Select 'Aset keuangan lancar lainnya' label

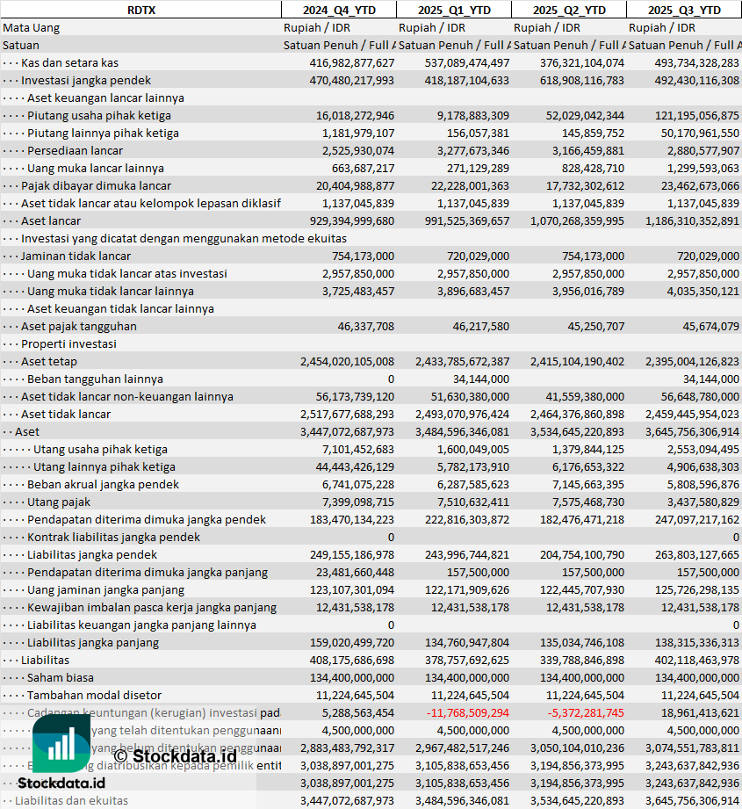pos(105,98)
